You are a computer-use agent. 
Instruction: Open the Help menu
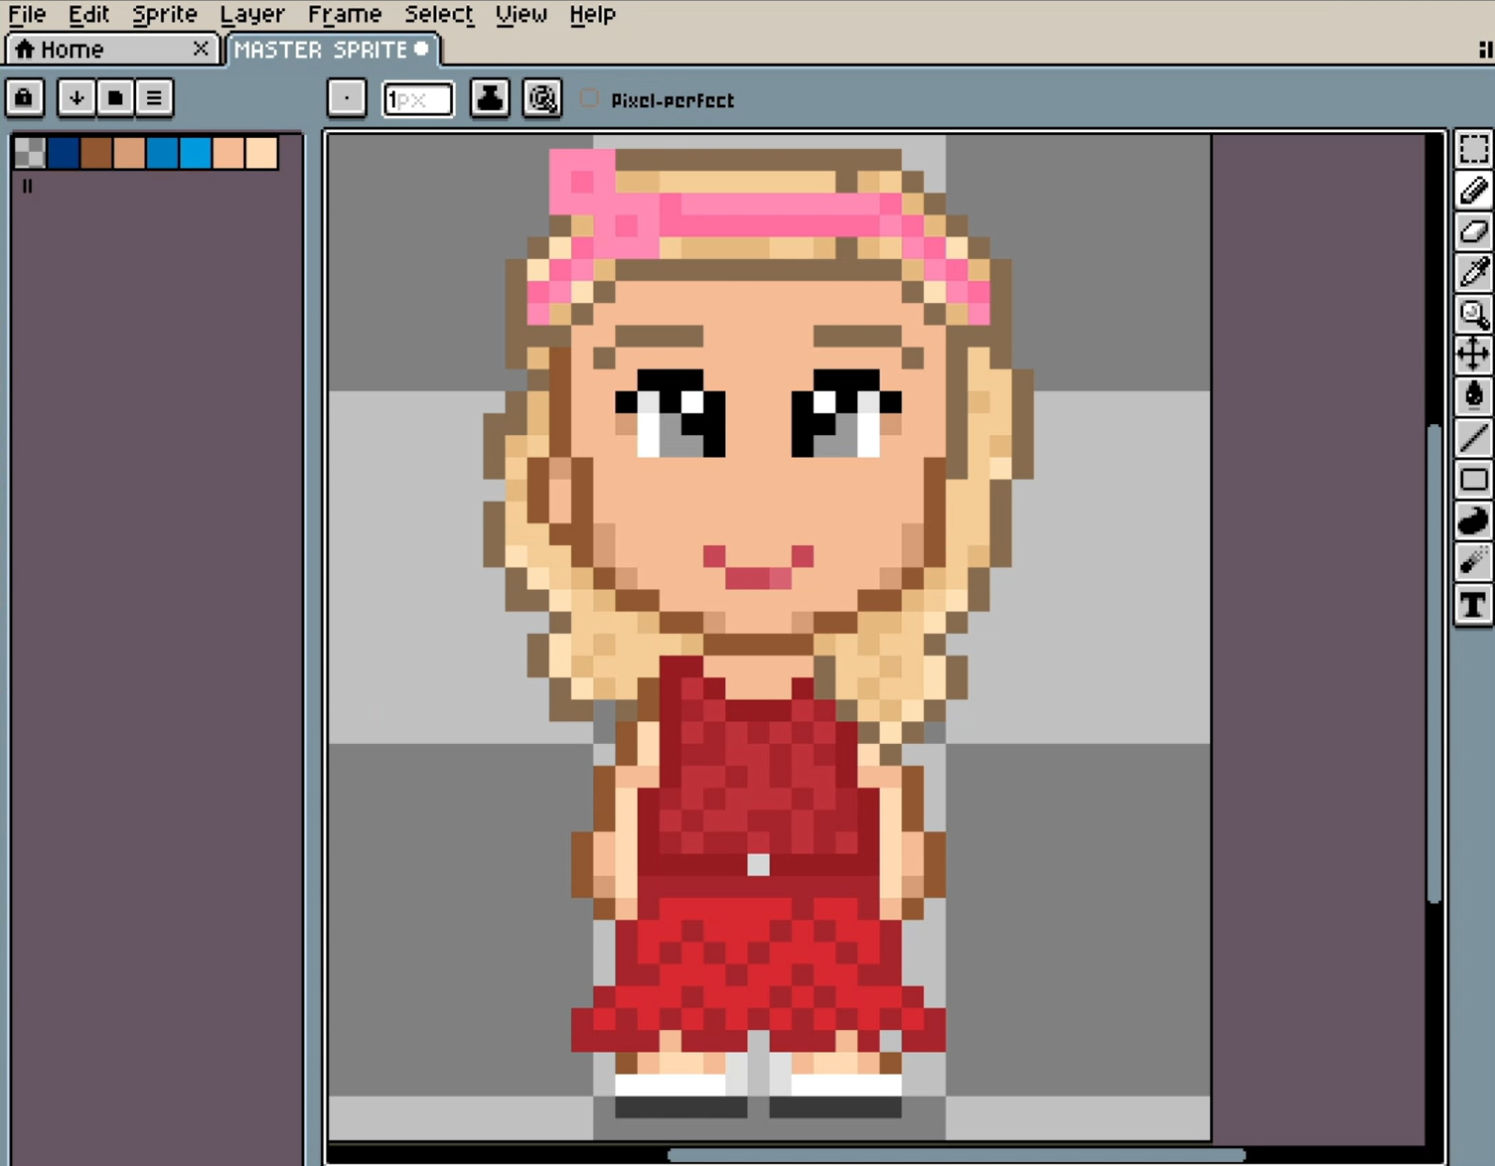[593, 14]
